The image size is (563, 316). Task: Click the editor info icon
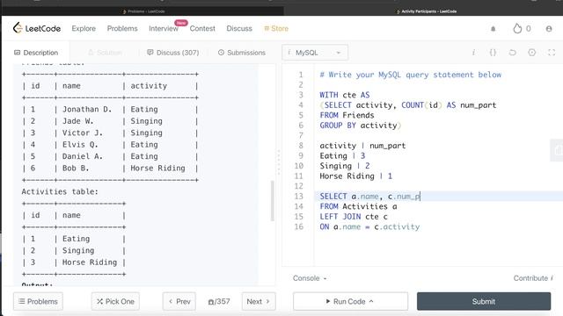coord(473,53)
